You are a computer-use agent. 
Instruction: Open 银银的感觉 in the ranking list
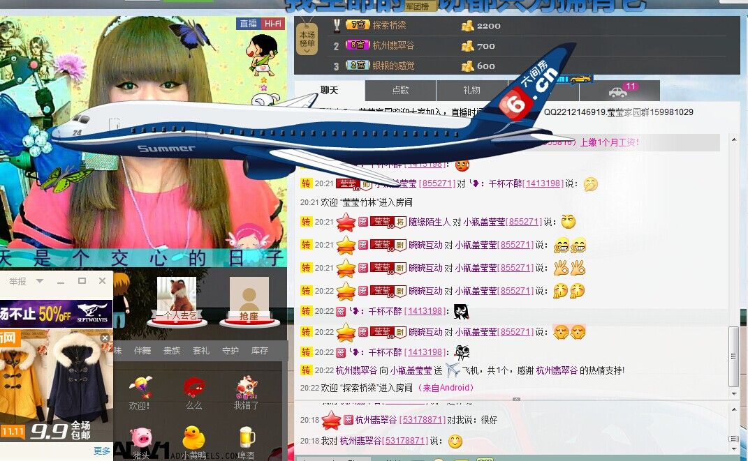(x=393, y=66)
